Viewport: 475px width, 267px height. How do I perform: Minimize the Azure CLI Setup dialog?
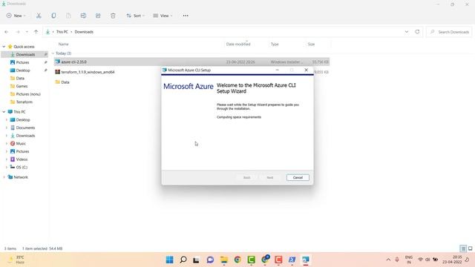277,70
